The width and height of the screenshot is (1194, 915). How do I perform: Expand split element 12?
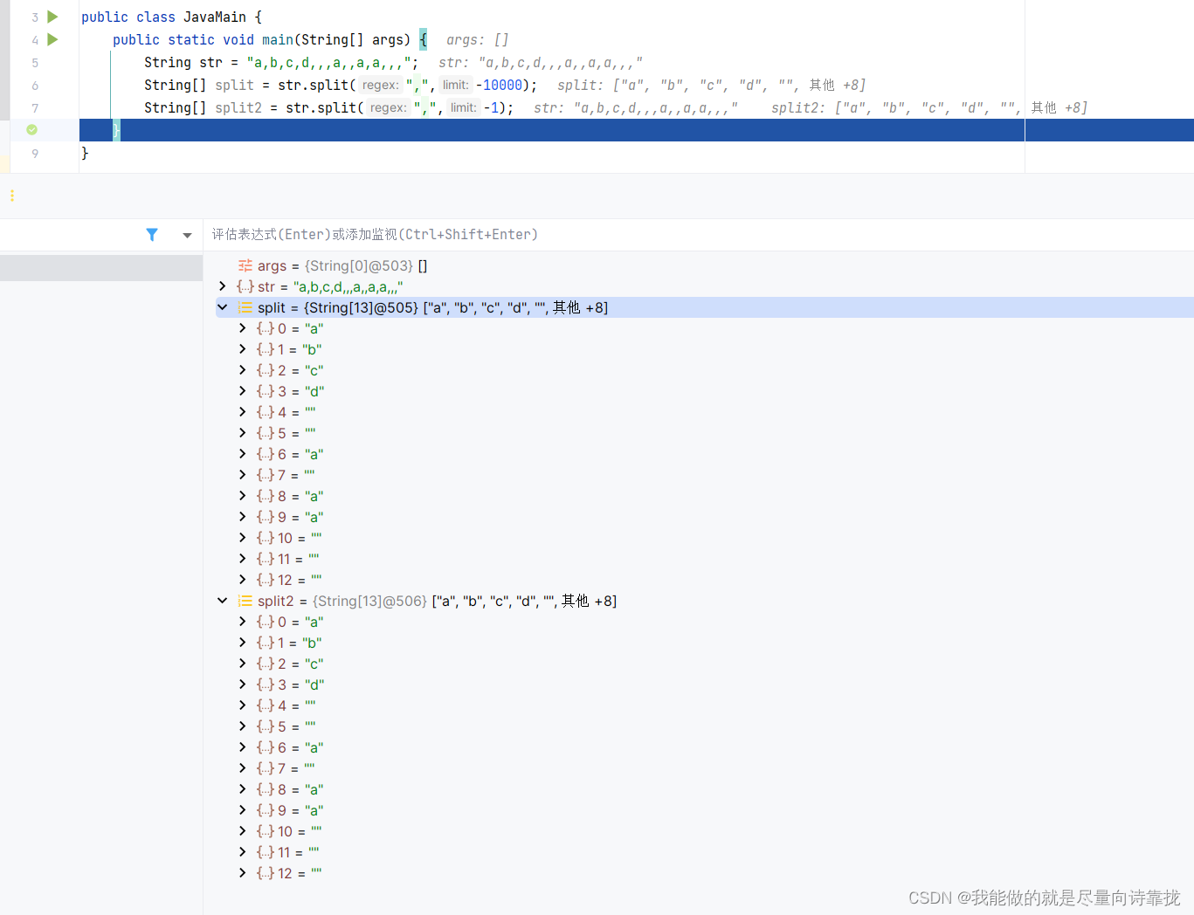click(243, 580)
